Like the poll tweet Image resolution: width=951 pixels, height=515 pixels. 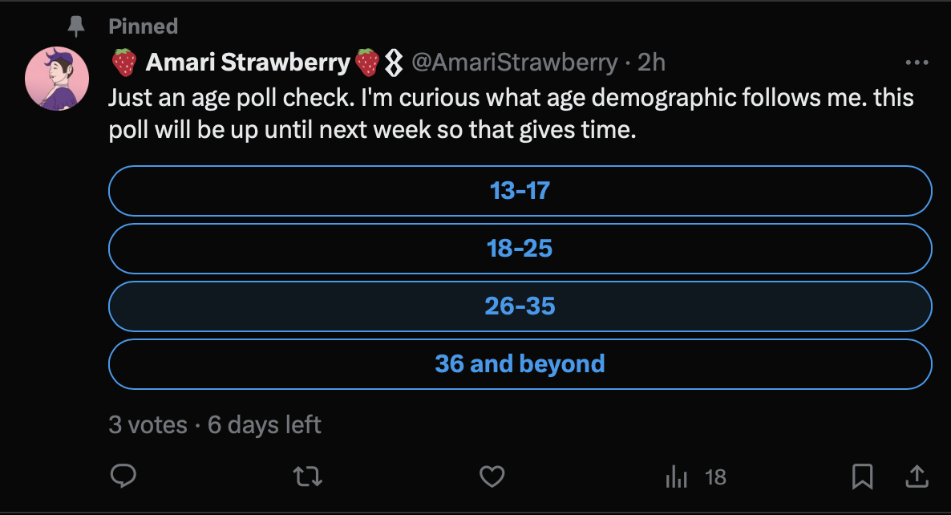492,476
